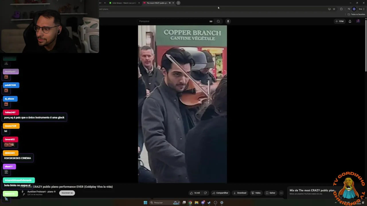Click the page vertical scrollbar
Screen dimensions: 367x206
pos(366,46)
